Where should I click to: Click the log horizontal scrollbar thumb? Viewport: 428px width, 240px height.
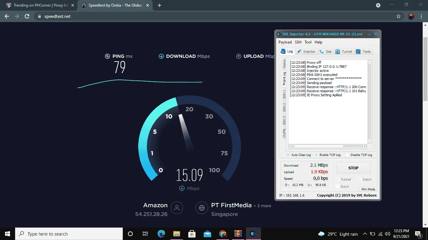[x=318, y=146]
